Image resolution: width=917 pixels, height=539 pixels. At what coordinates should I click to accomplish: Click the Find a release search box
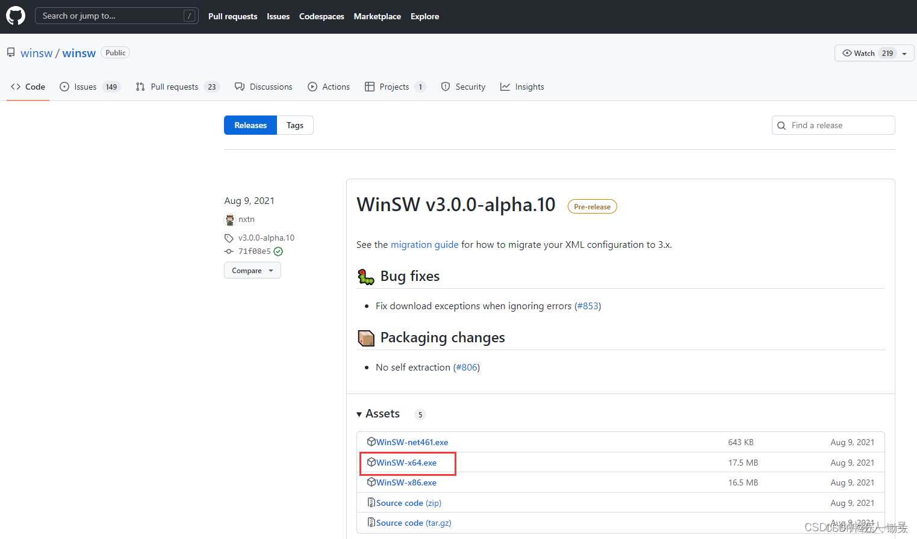833,125
